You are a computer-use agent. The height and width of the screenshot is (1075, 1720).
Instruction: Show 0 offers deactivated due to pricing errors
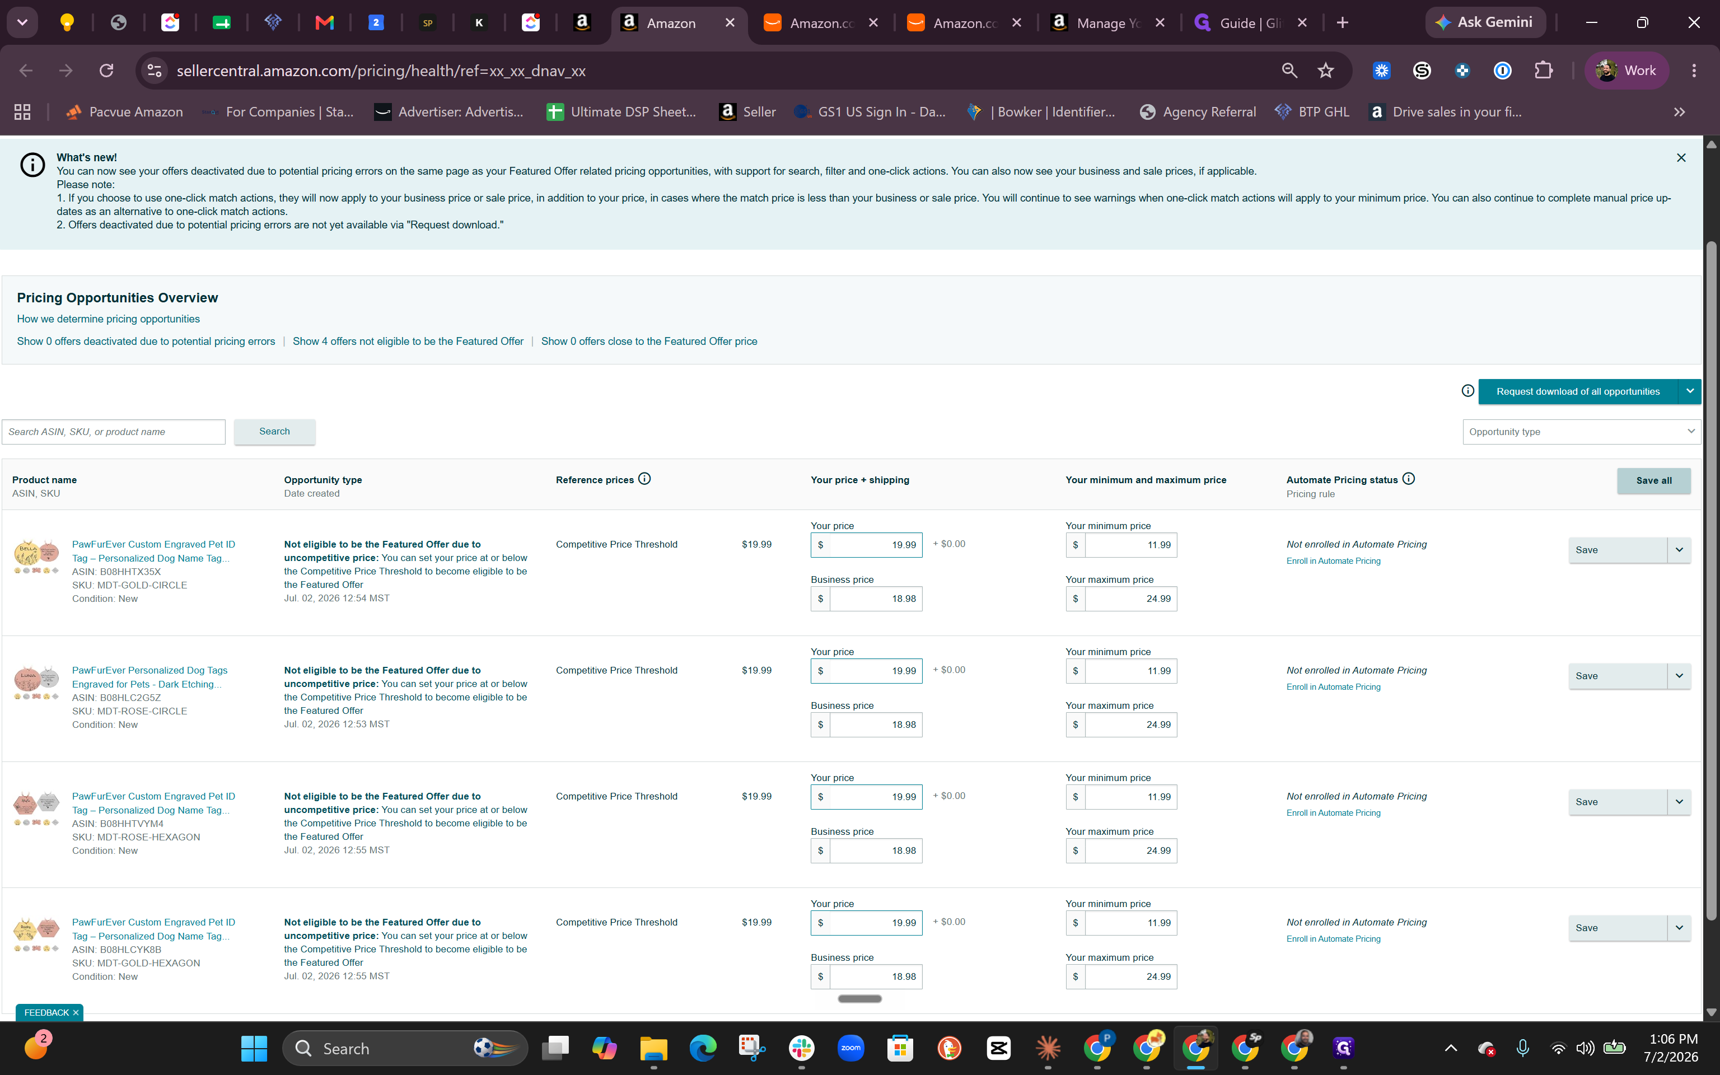click(146, 342)
